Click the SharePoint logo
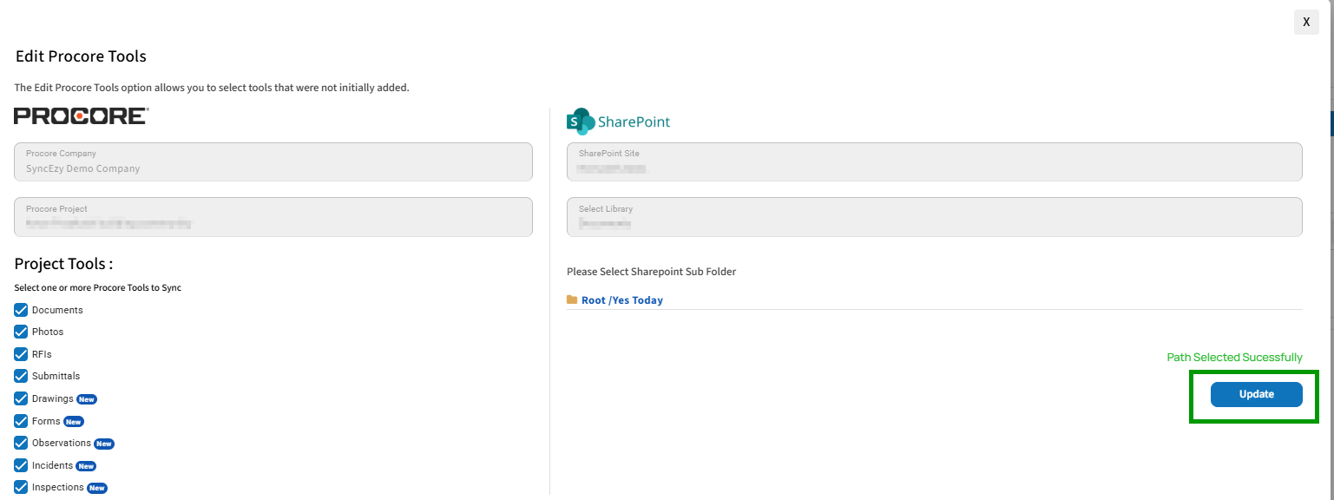1334x500 pixels. 618,122
